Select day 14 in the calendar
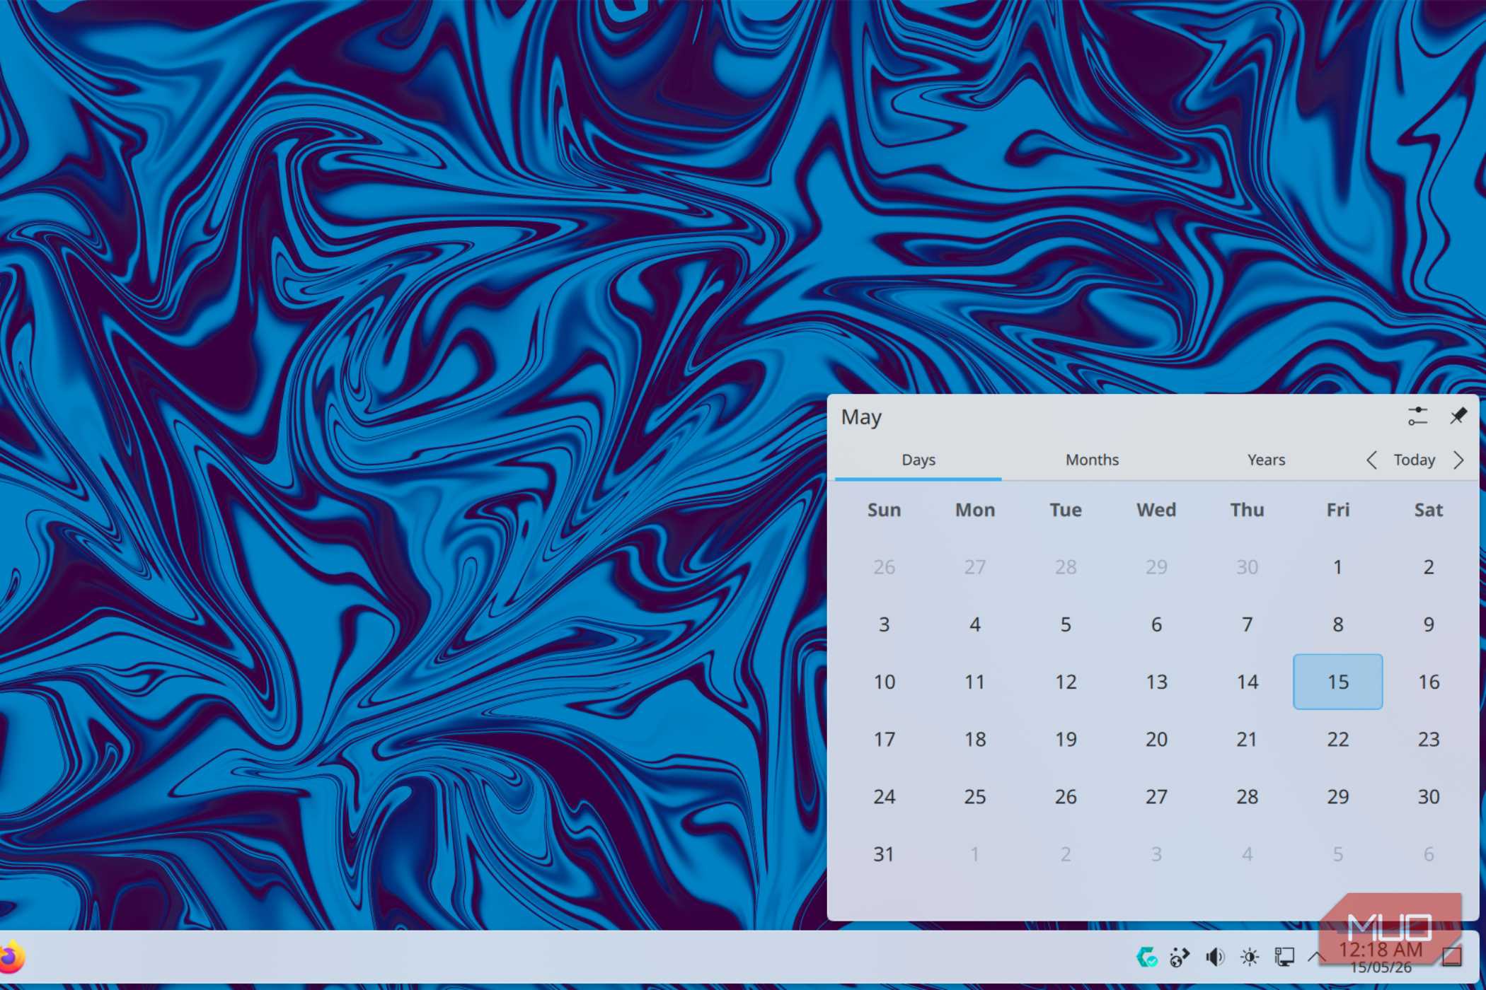The height and width of the screenshot is (990, 1486). click(1247, 682)
